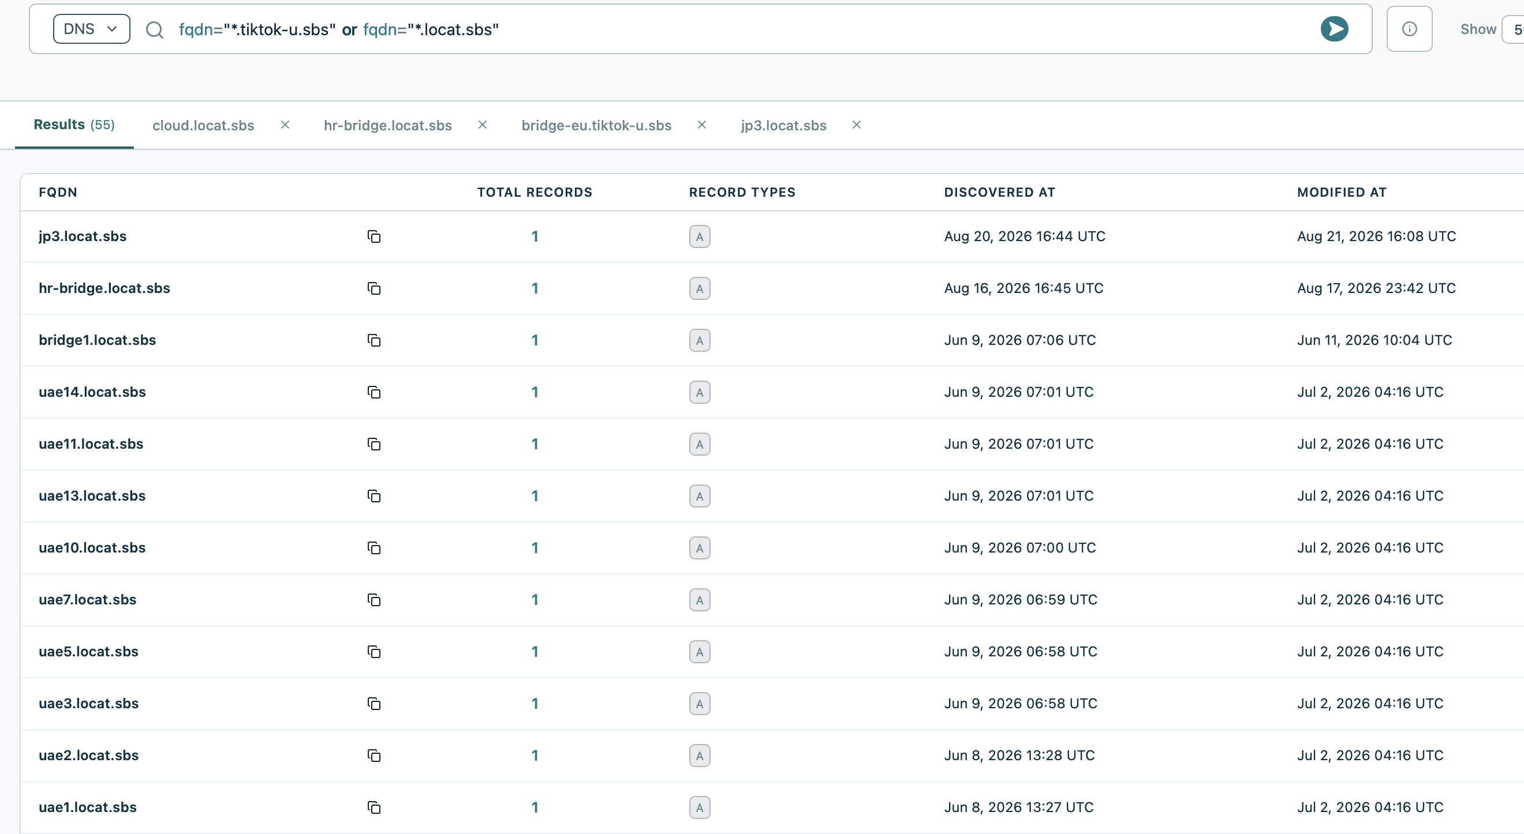1524x834 pixels.
Task: Copy the uae14.locat.sbs FQDN
Action: tap(374, 392)
